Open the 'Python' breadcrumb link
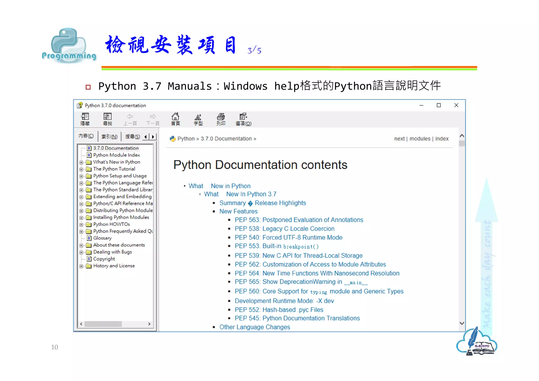The height and width of the screenshot is (381, 539). [x=186, y=139]
